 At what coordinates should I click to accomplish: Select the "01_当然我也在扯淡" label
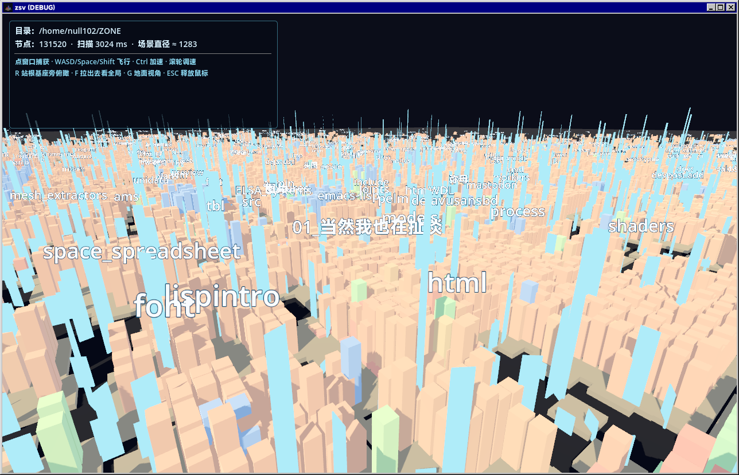click(368, 227)
